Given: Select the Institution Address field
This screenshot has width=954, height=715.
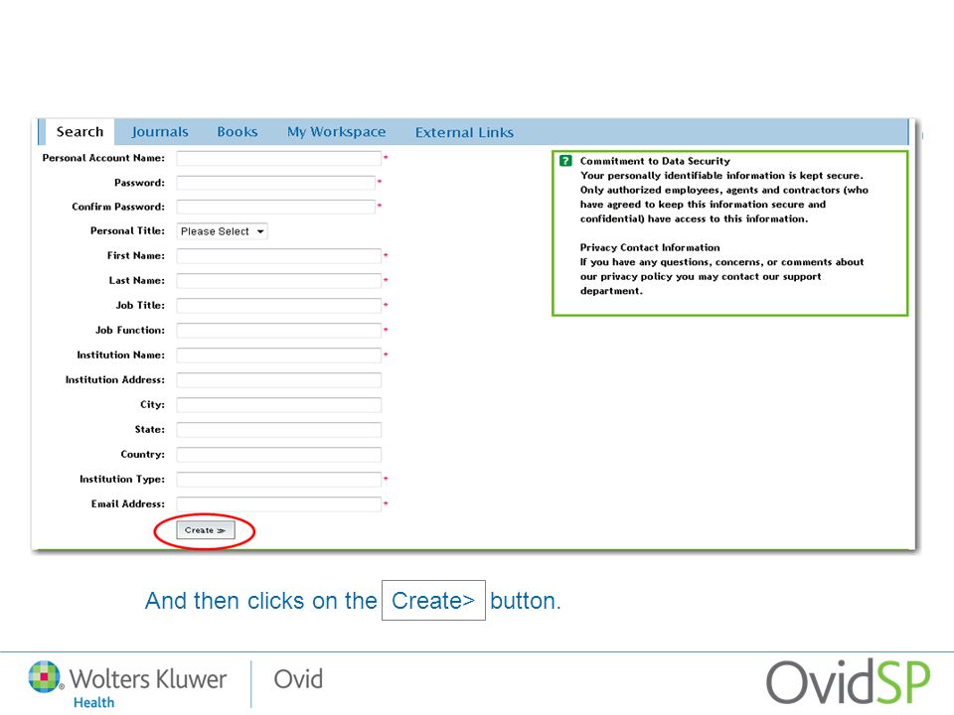Looking at the screenshot, I should pos(278,380).
